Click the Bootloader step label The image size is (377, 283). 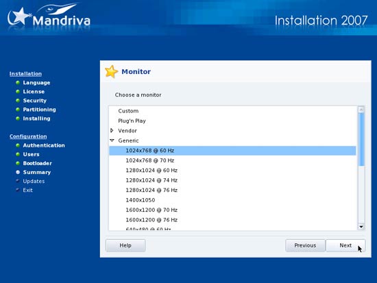(37, 163)
